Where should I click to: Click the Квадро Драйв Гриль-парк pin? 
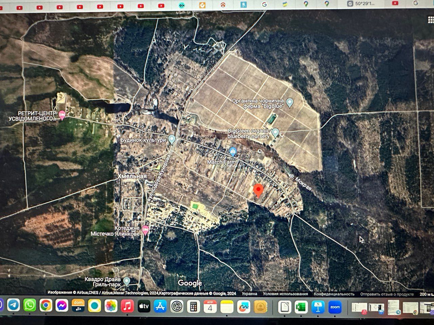point(126,281)
